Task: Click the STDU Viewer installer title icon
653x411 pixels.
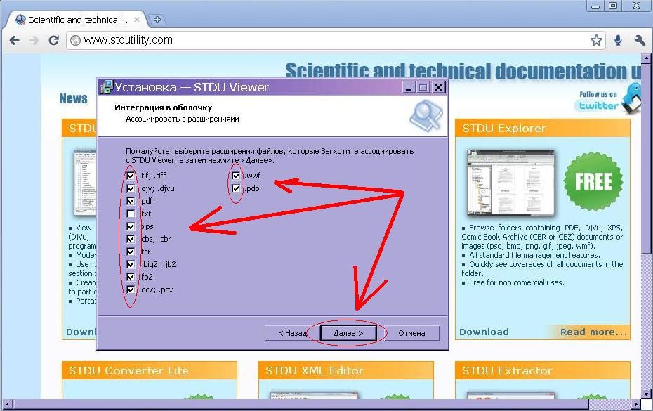Action: click(106, 87)
